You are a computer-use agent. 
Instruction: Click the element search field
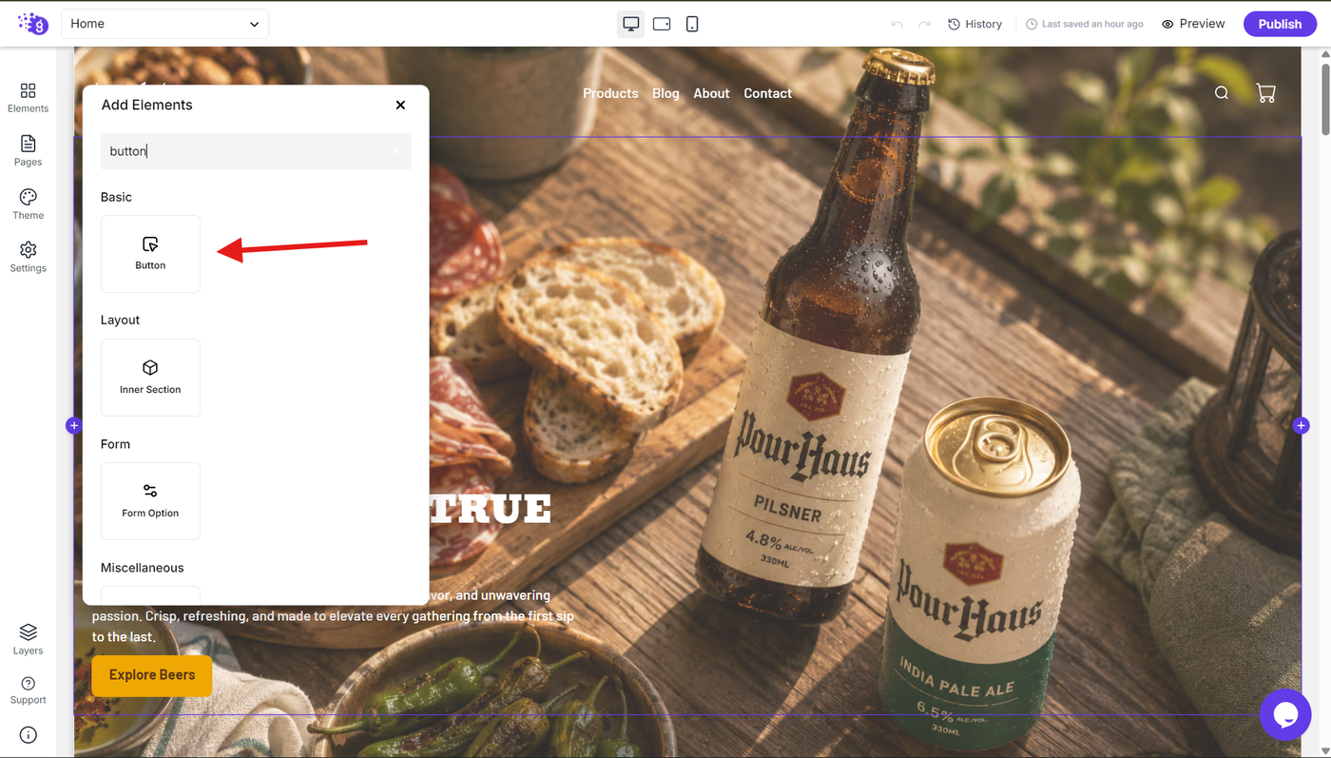(256, 151)
